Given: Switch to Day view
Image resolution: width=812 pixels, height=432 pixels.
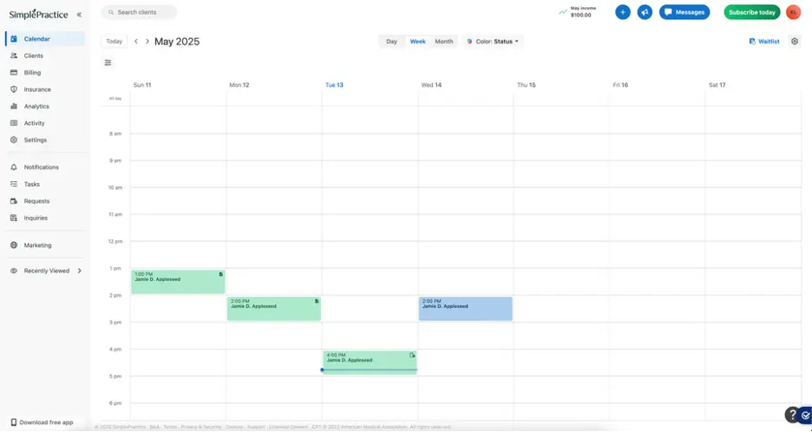Looking at the screenshot, I should (x=391, y=42).
